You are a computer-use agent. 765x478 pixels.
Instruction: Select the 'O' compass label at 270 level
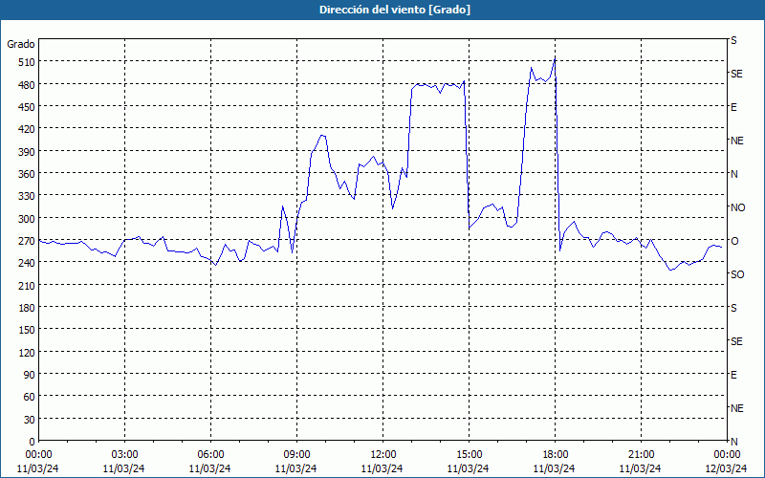734,241
